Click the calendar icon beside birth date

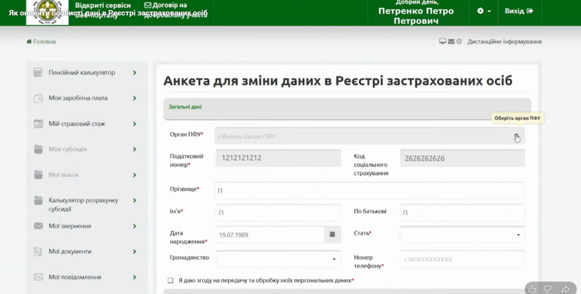coord(332,234)
